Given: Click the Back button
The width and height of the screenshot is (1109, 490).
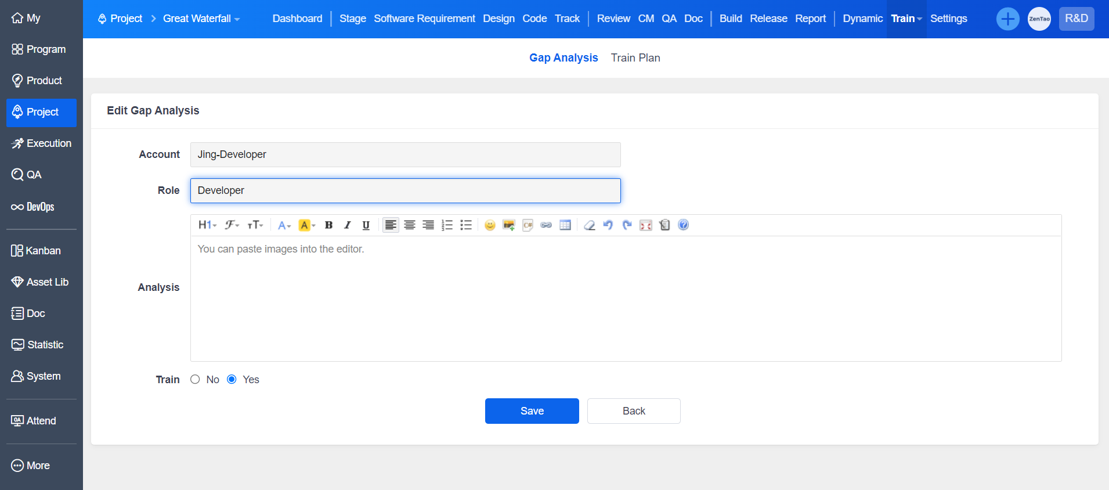Looking at the screenshot, I should (x=633, y=411).
